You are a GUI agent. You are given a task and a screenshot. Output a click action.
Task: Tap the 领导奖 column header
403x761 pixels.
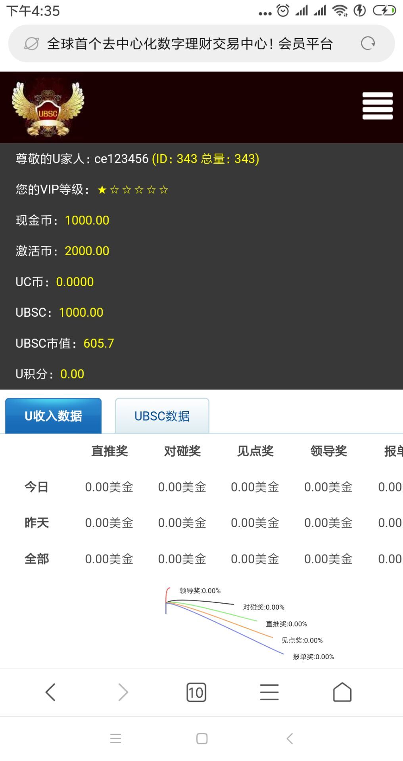[328, 451]
